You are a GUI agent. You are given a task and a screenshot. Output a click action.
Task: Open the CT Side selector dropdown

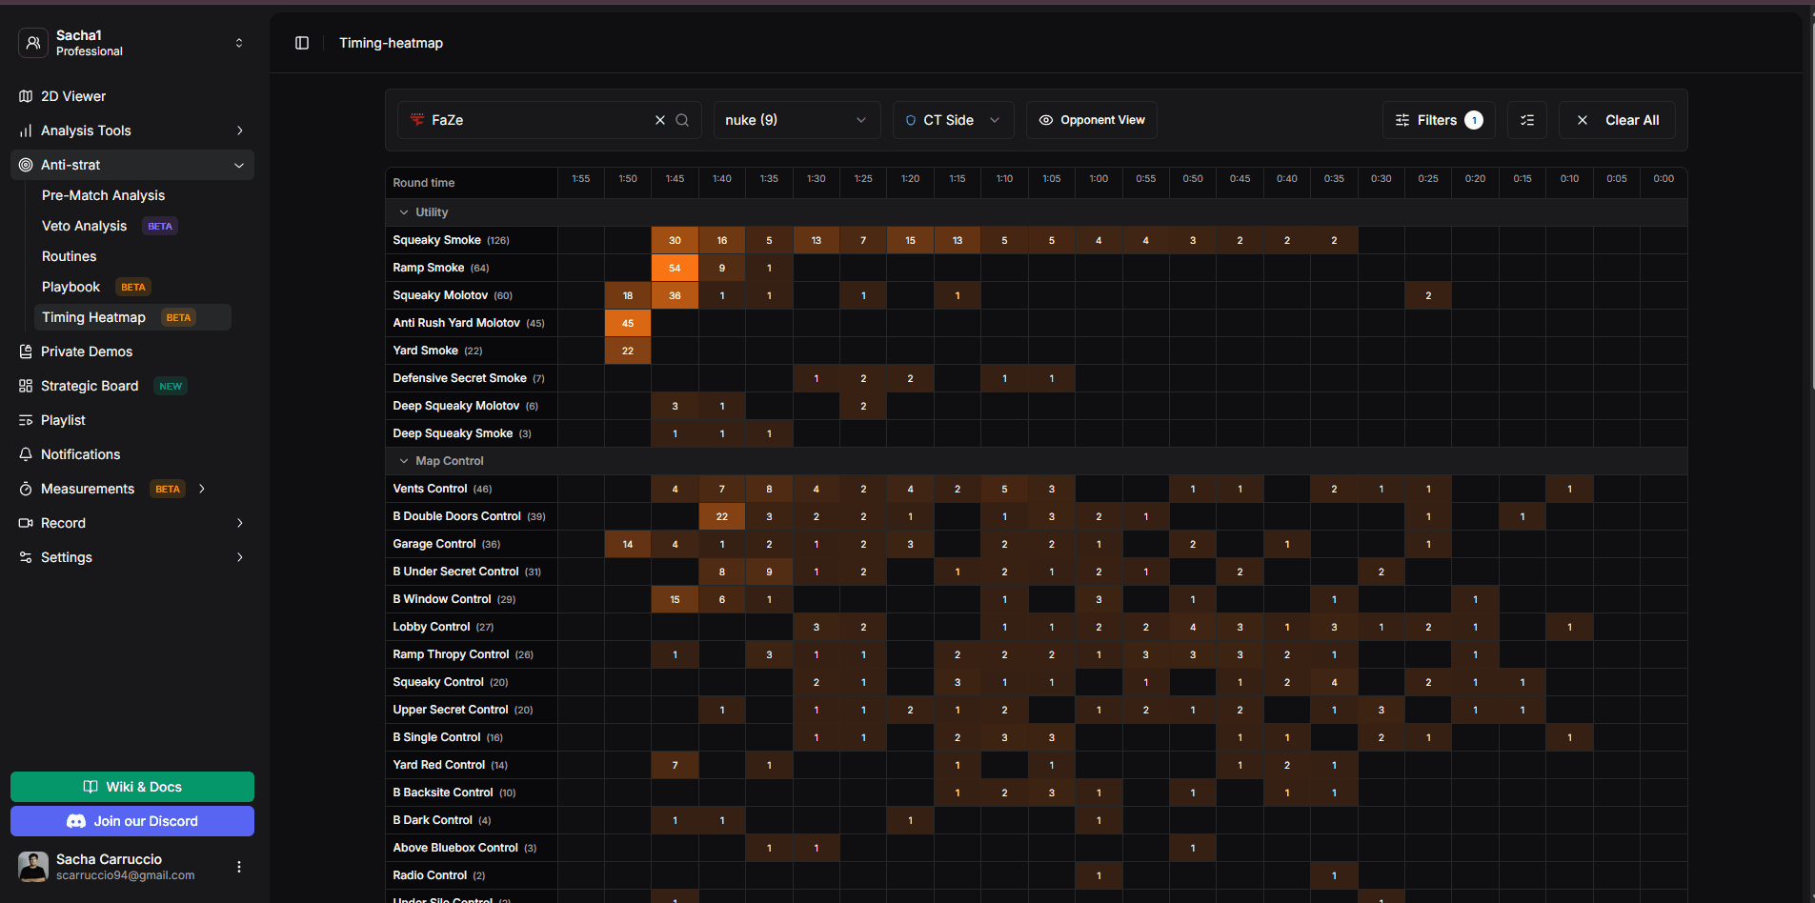point(953,120)
